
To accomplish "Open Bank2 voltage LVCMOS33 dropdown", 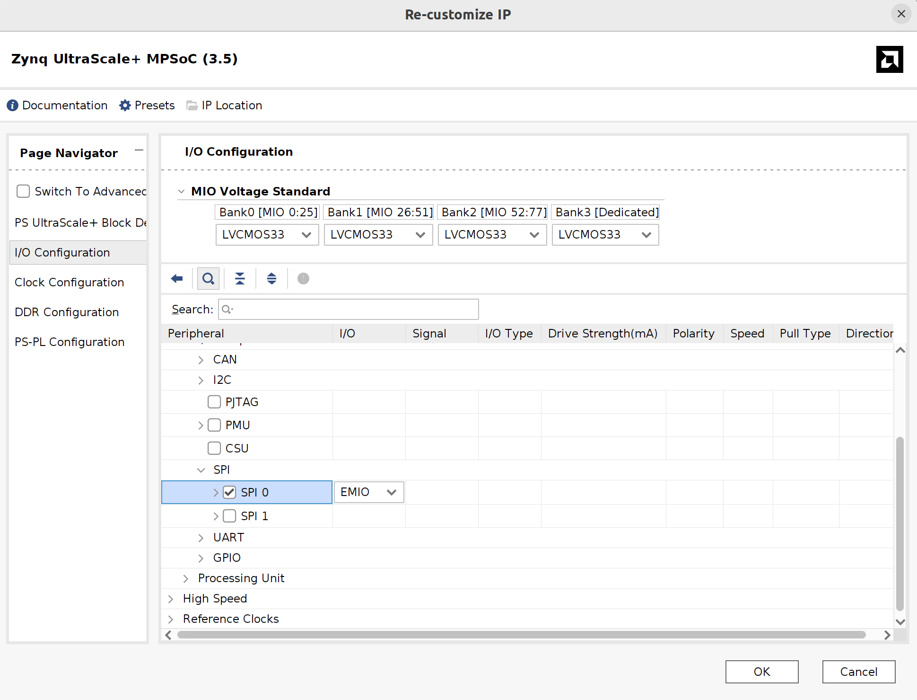I will (492, 235).
